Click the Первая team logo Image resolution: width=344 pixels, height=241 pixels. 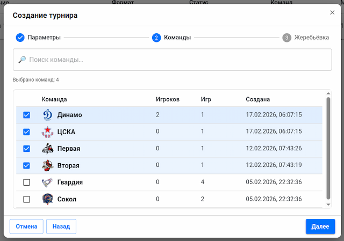pyautogui.click(x=48, y=149)
